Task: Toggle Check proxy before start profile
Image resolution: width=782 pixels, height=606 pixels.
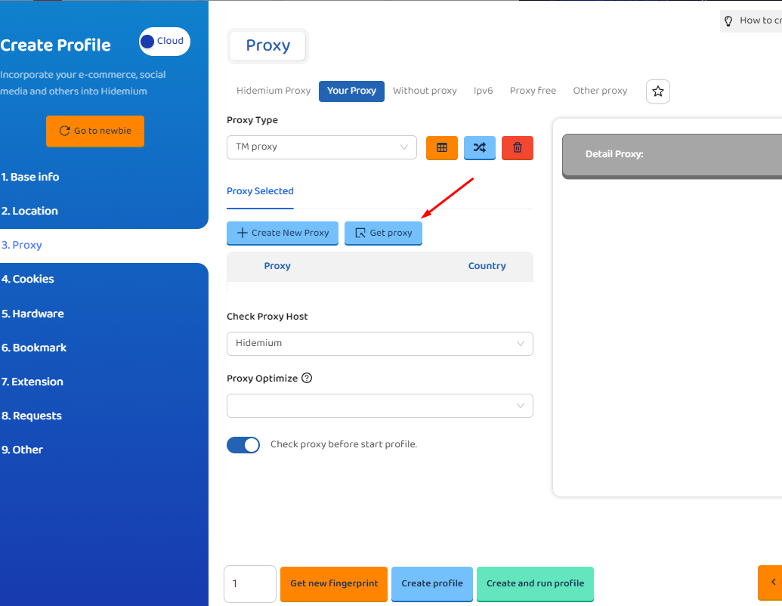Action: [x=243, y=445]
